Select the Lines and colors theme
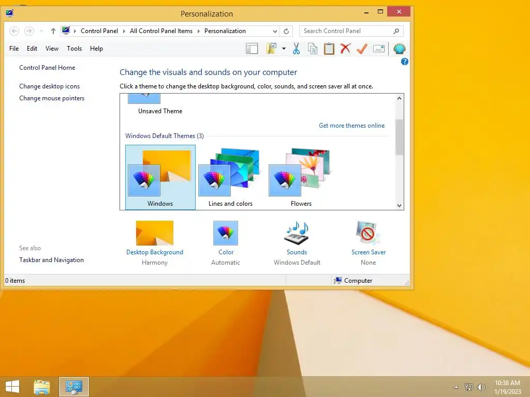This screenshot has width=530, height=397. coord(230,177)
